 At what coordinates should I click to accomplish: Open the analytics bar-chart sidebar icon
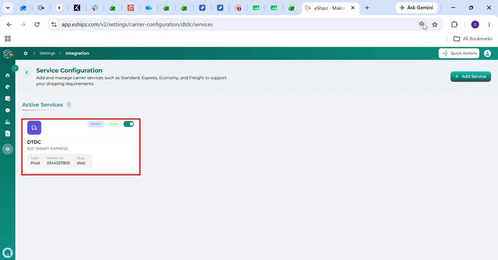click(x=8, y=122)
